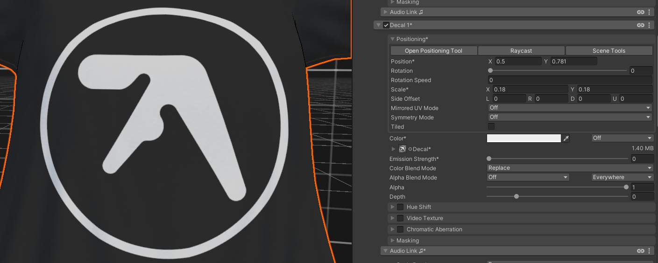Click the Side Offset U field

[636, 98]
